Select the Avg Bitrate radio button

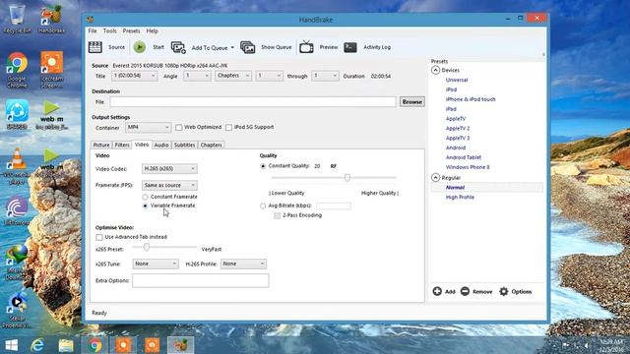point(263,206)
